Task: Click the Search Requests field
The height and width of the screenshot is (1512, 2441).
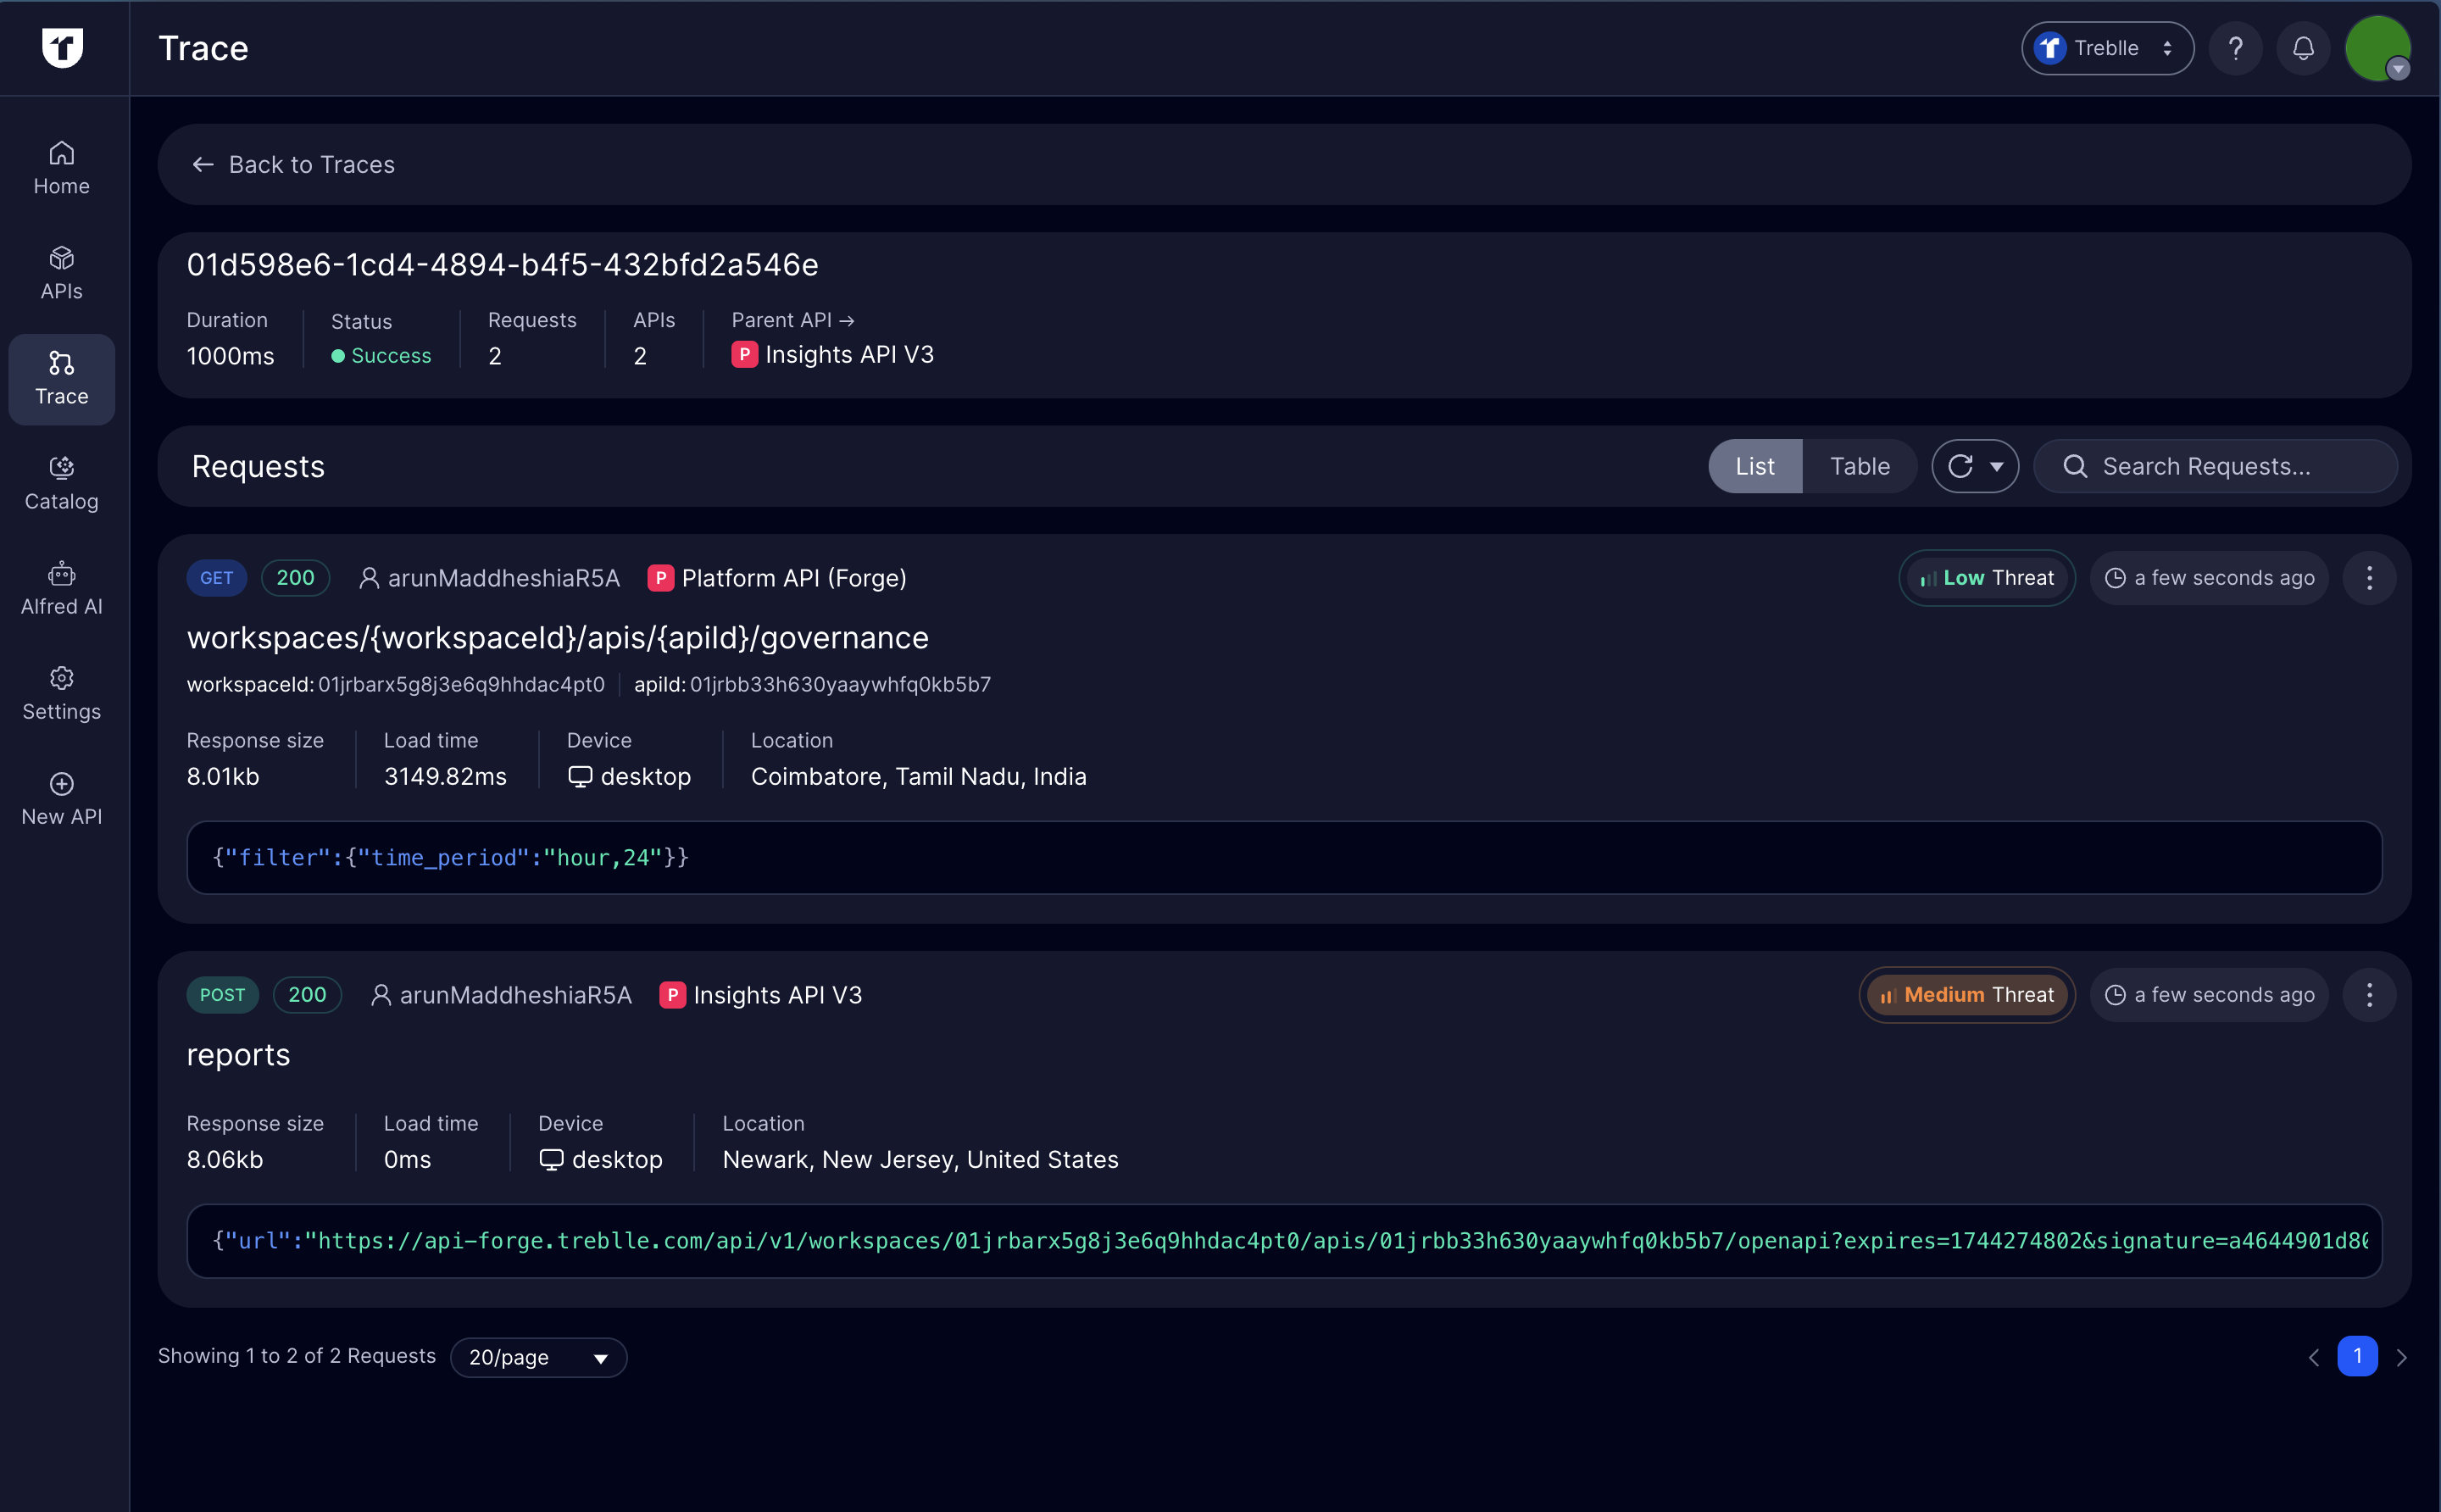Action: tap(2215, 466)
